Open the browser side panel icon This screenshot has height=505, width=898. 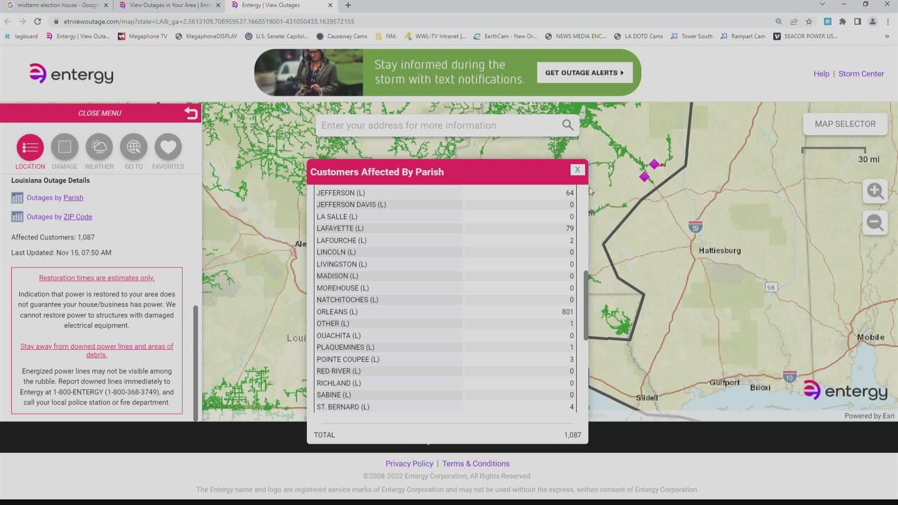(x=857, y=22)
